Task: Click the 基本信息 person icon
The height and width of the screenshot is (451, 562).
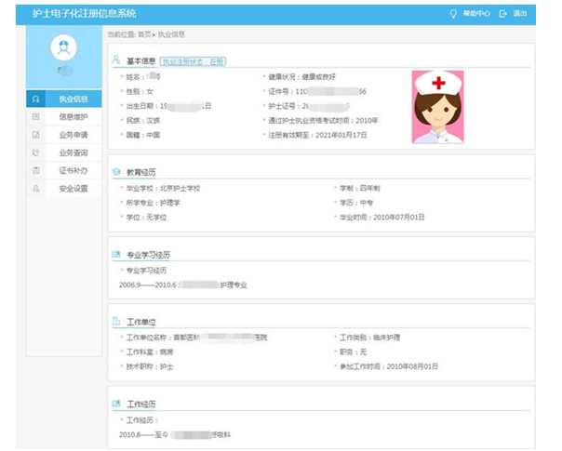Action: coord(116,60)
